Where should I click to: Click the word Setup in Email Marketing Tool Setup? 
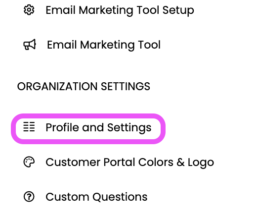[x=178, y=11]
